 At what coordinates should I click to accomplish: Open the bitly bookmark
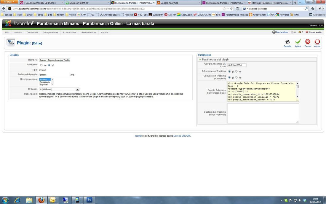(295, 15)
